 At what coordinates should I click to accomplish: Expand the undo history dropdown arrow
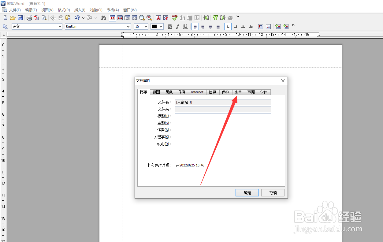[x=83, y=18]
